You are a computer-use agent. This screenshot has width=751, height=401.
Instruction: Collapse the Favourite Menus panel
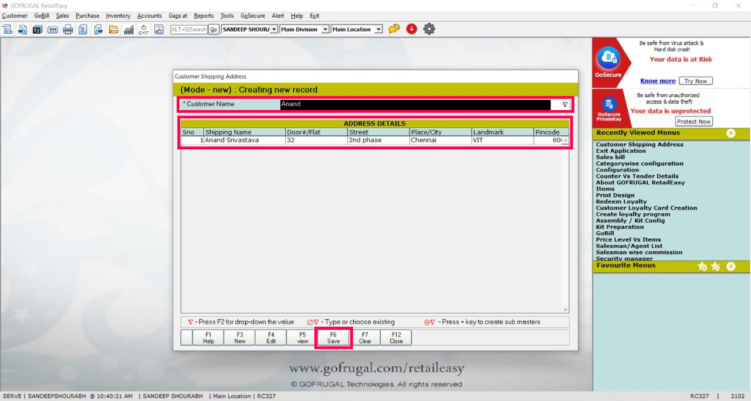(730, 266)
